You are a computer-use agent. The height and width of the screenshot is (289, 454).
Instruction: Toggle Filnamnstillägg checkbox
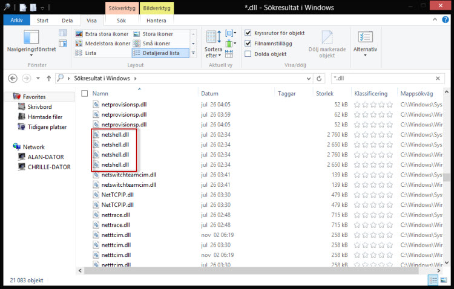pos(248,44)
